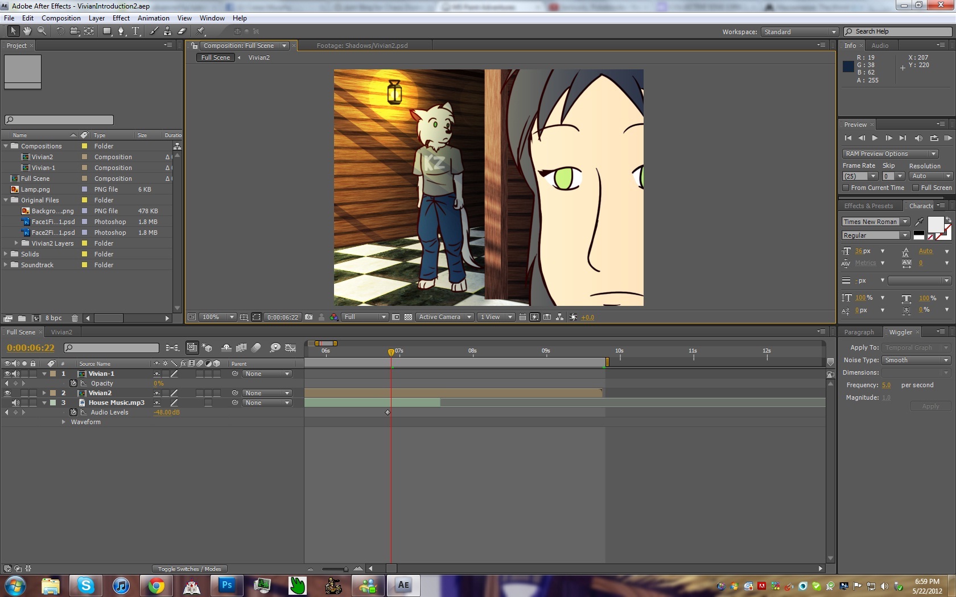Select the Rotation tool
This screenshot has width=956, height=597.
coord(60,31)
